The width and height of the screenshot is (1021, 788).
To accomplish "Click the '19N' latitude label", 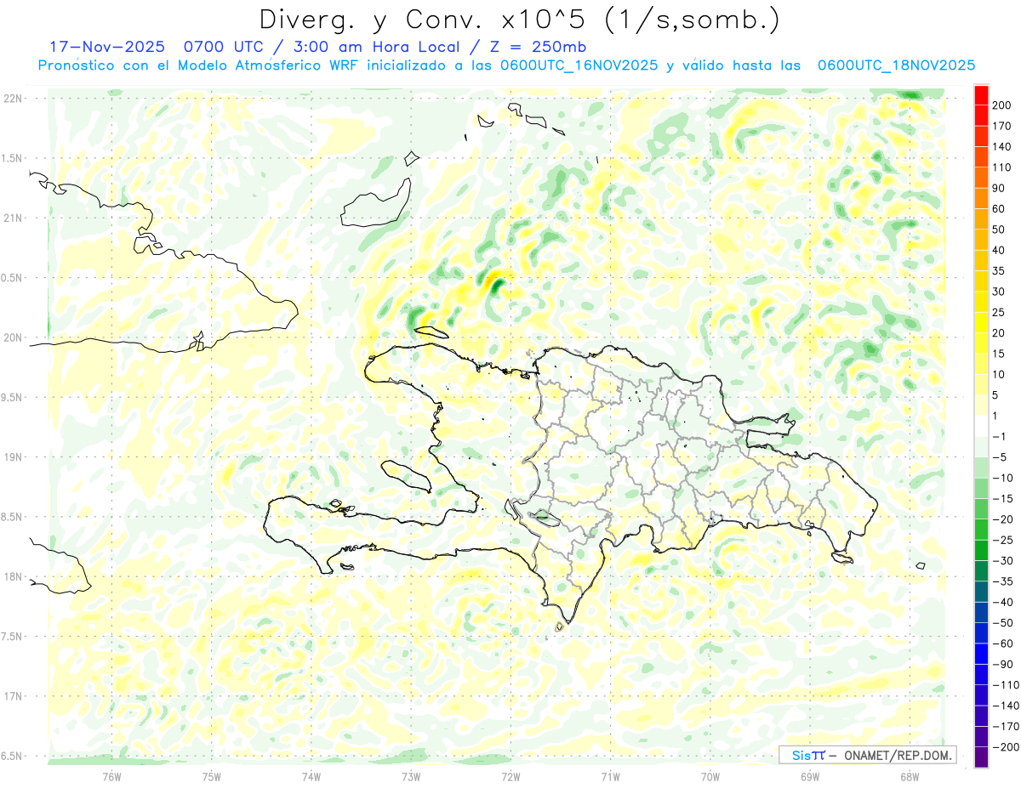I will coord(13,457).
